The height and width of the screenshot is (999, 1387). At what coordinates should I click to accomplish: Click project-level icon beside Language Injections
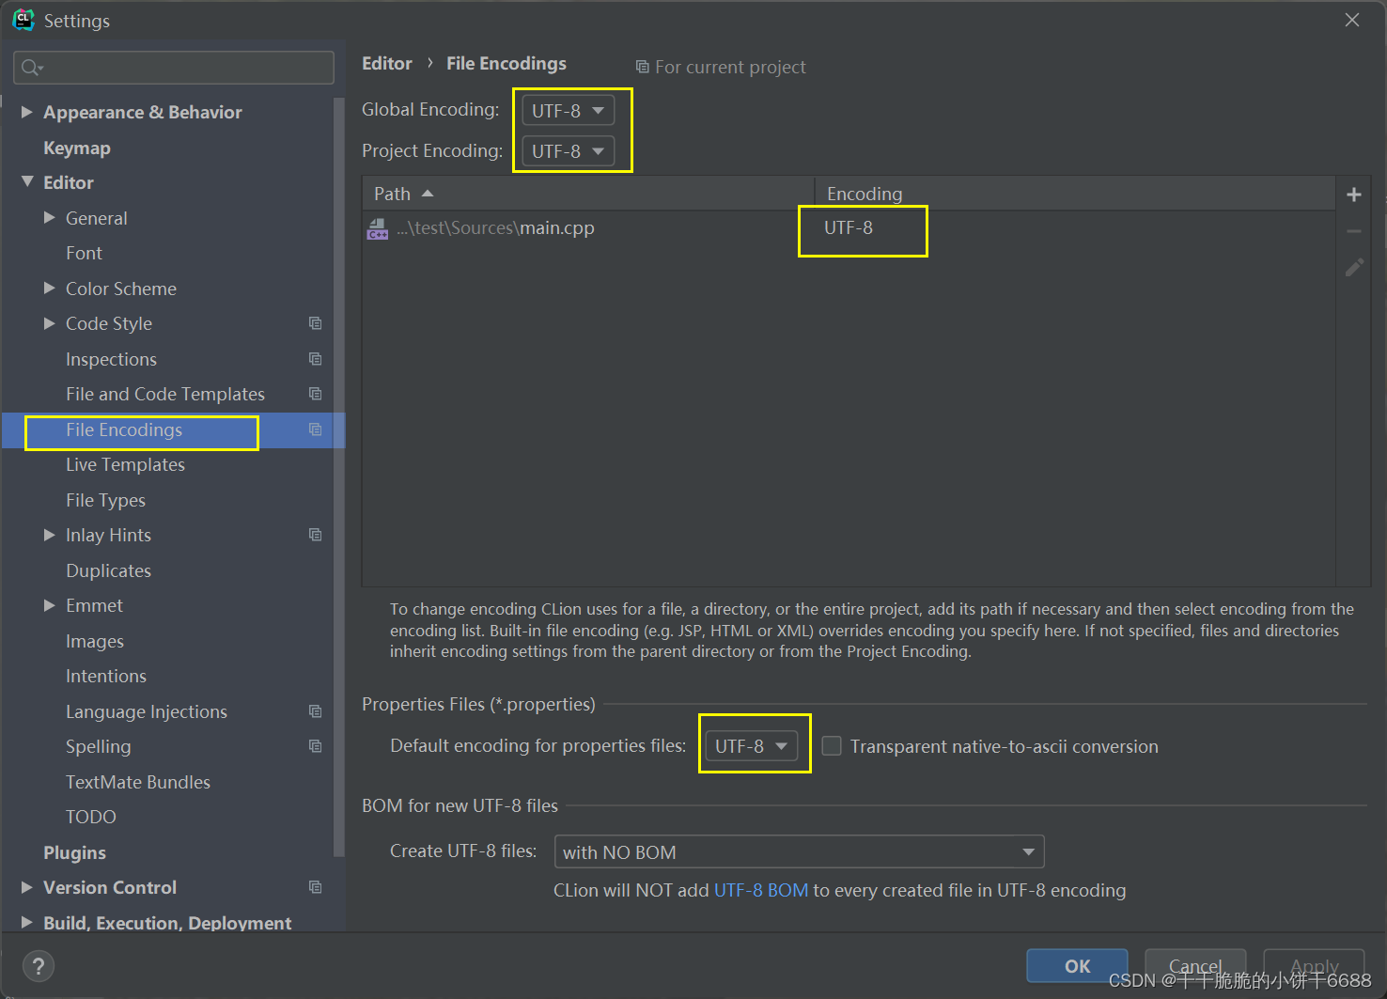pos(315,711)
